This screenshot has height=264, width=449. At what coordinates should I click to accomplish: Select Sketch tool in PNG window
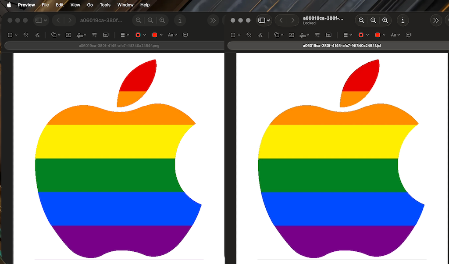click(37, 35)
